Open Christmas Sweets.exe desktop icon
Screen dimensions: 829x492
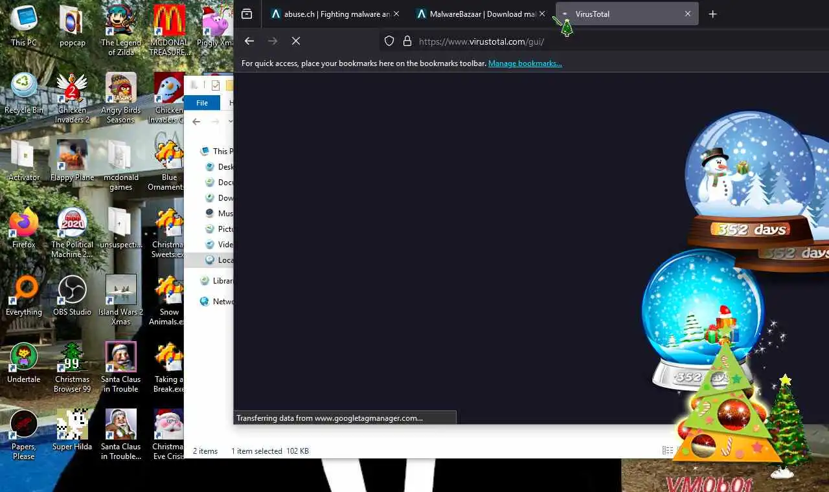(x=167, y=232)
